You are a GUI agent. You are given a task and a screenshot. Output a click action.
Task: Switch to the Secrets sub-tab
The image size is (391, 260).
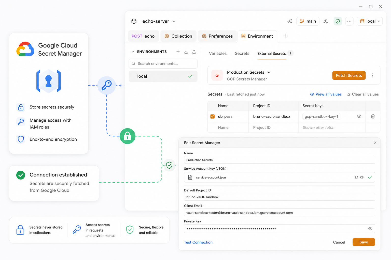(242, 54)
